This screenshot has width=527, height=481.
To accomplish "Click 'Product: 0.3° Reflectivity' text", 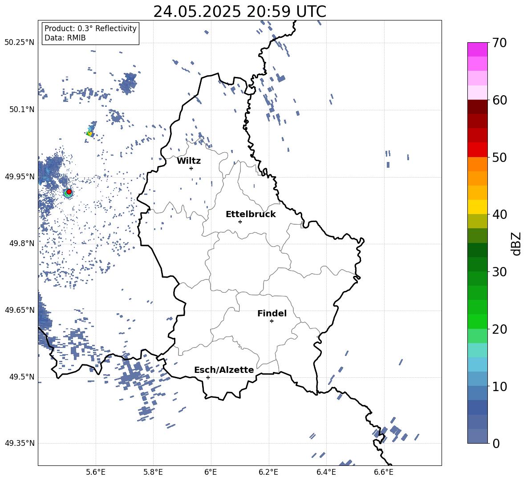I will 90,28.
